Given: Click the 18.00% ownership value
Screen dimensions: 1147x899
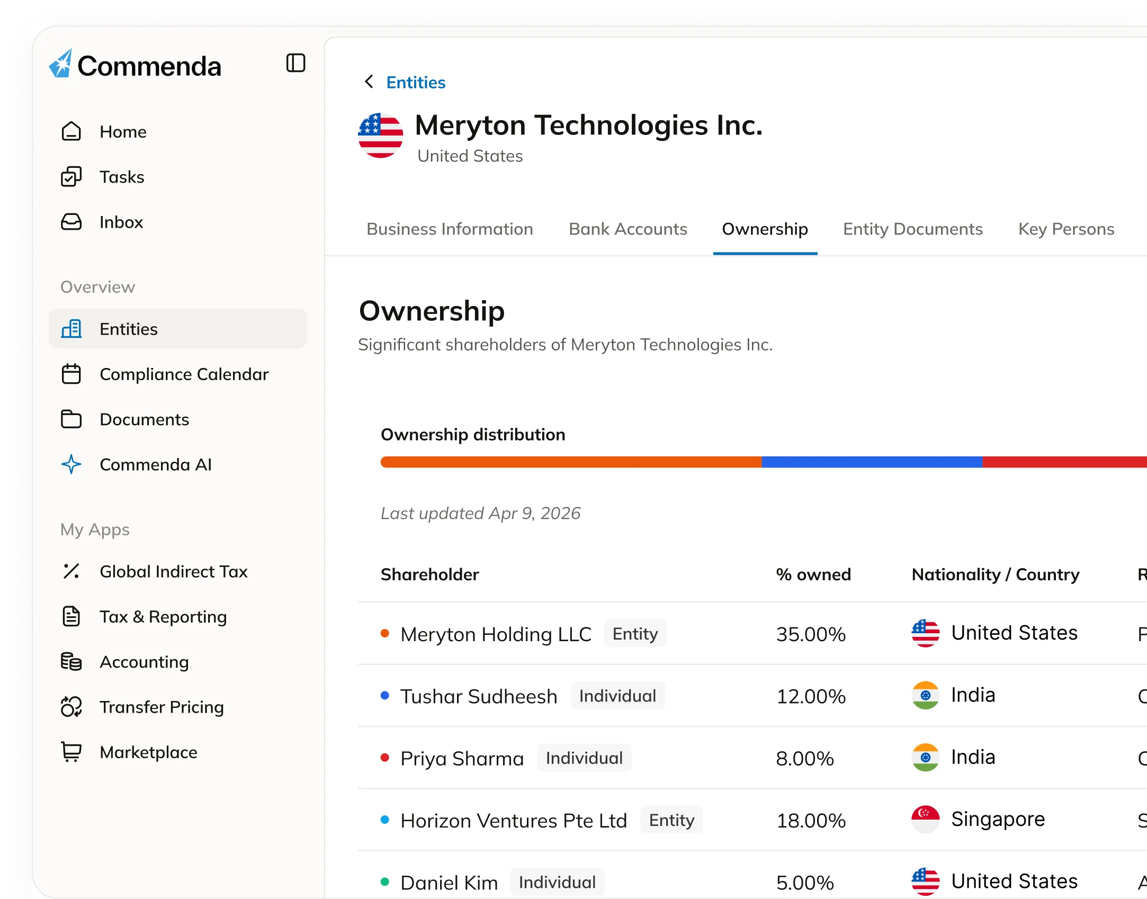Looking at the screenshot, I should (811, 820).
